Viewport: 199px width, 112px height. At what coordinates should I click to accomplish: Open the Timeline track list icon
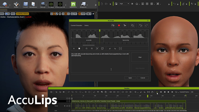point(51,92)
